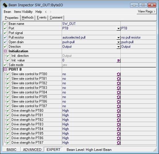This screenshot has height=154, width=159.
Task: Click the View Regs button
Action: point(146,11)
